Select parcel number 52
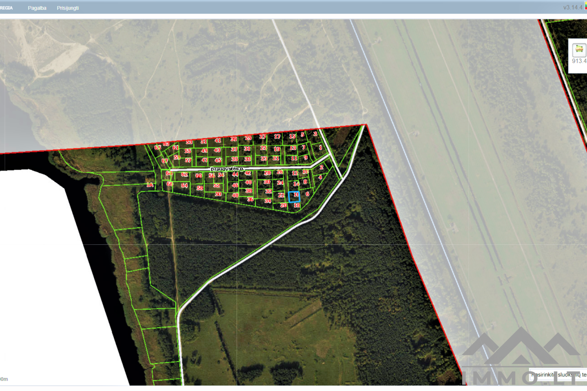The height and width of the screenshot is (391, 587). click(217, 185)
